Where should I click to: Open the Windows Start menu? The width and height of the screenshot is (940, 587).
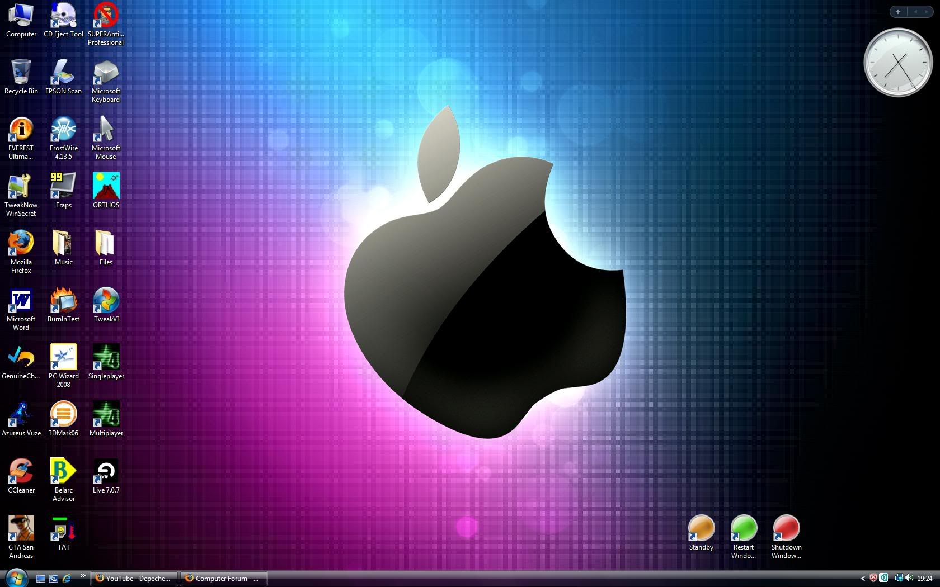(x=16, y=578)
